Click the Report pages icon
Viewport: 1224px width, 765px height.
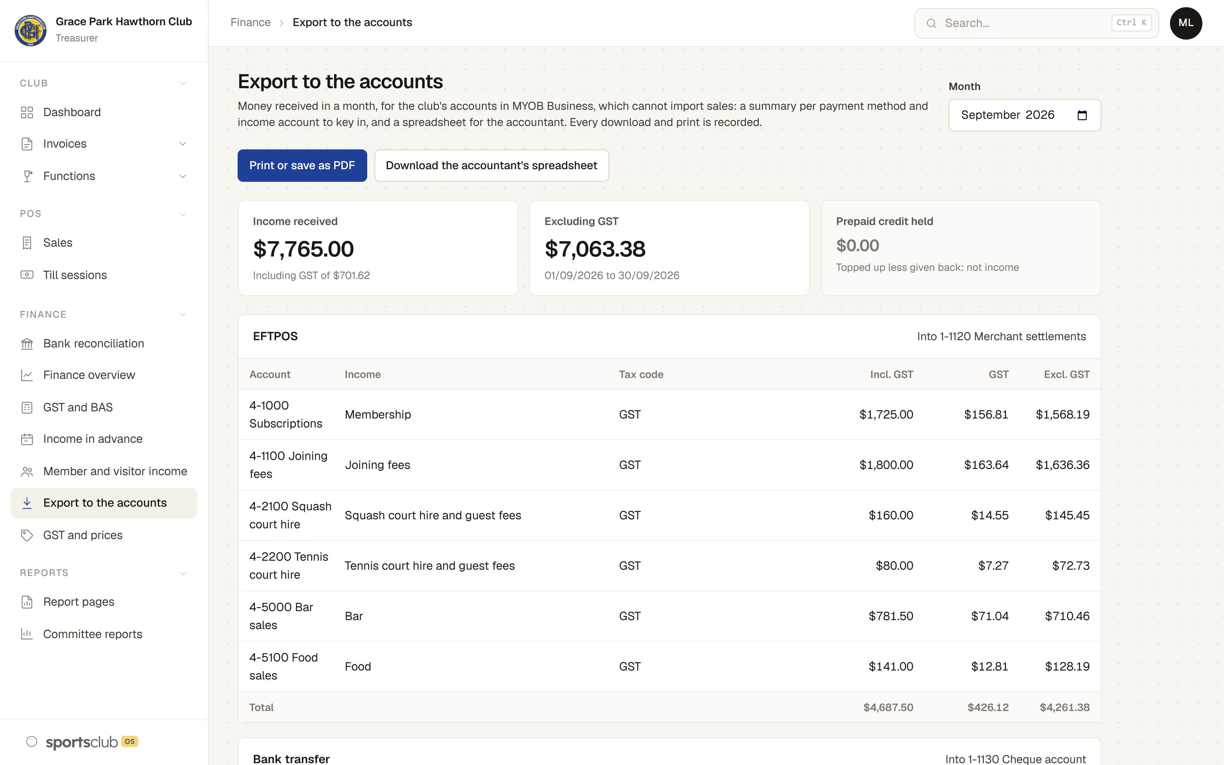click(27, 602)
